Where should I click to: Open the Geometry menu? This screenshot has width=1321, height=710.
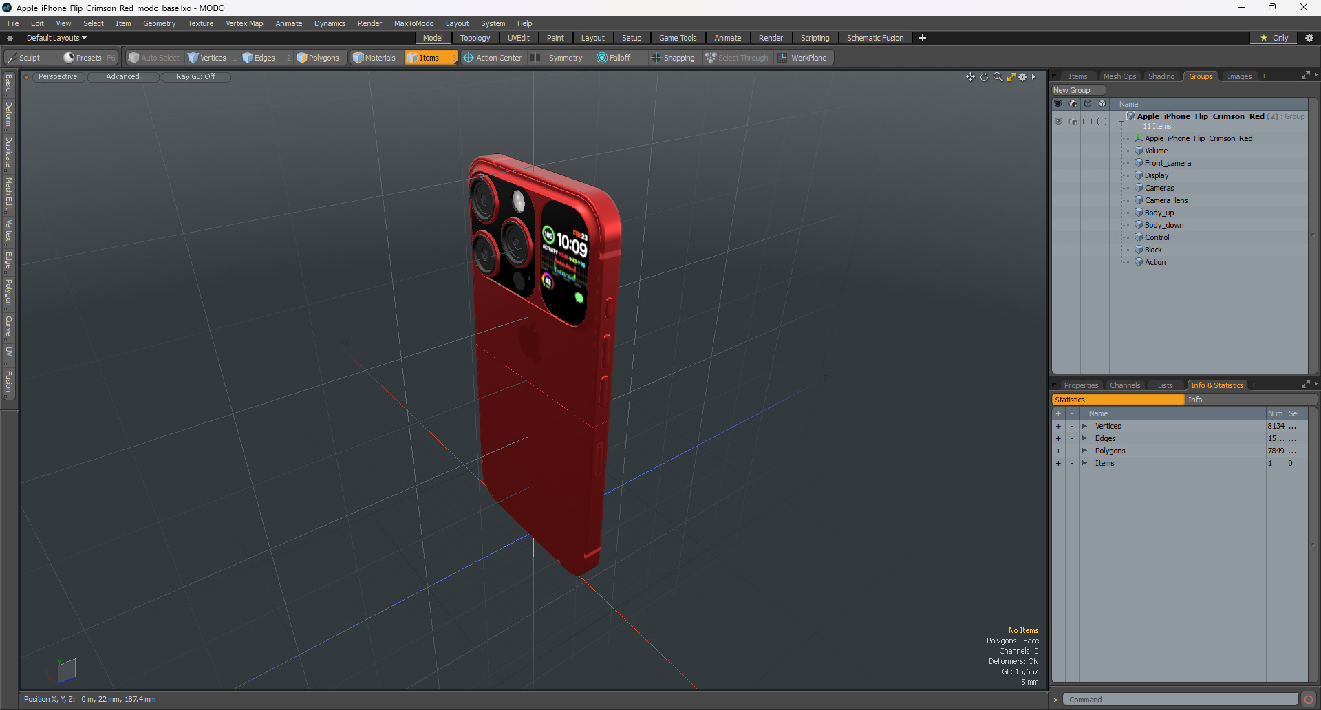pos(159,23)
